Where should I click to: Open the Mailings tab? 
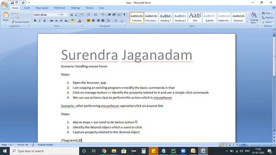[x=76, y=8]
